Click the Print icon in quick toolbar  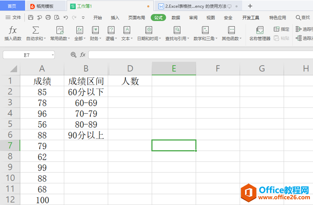click(x=48, y=18)
